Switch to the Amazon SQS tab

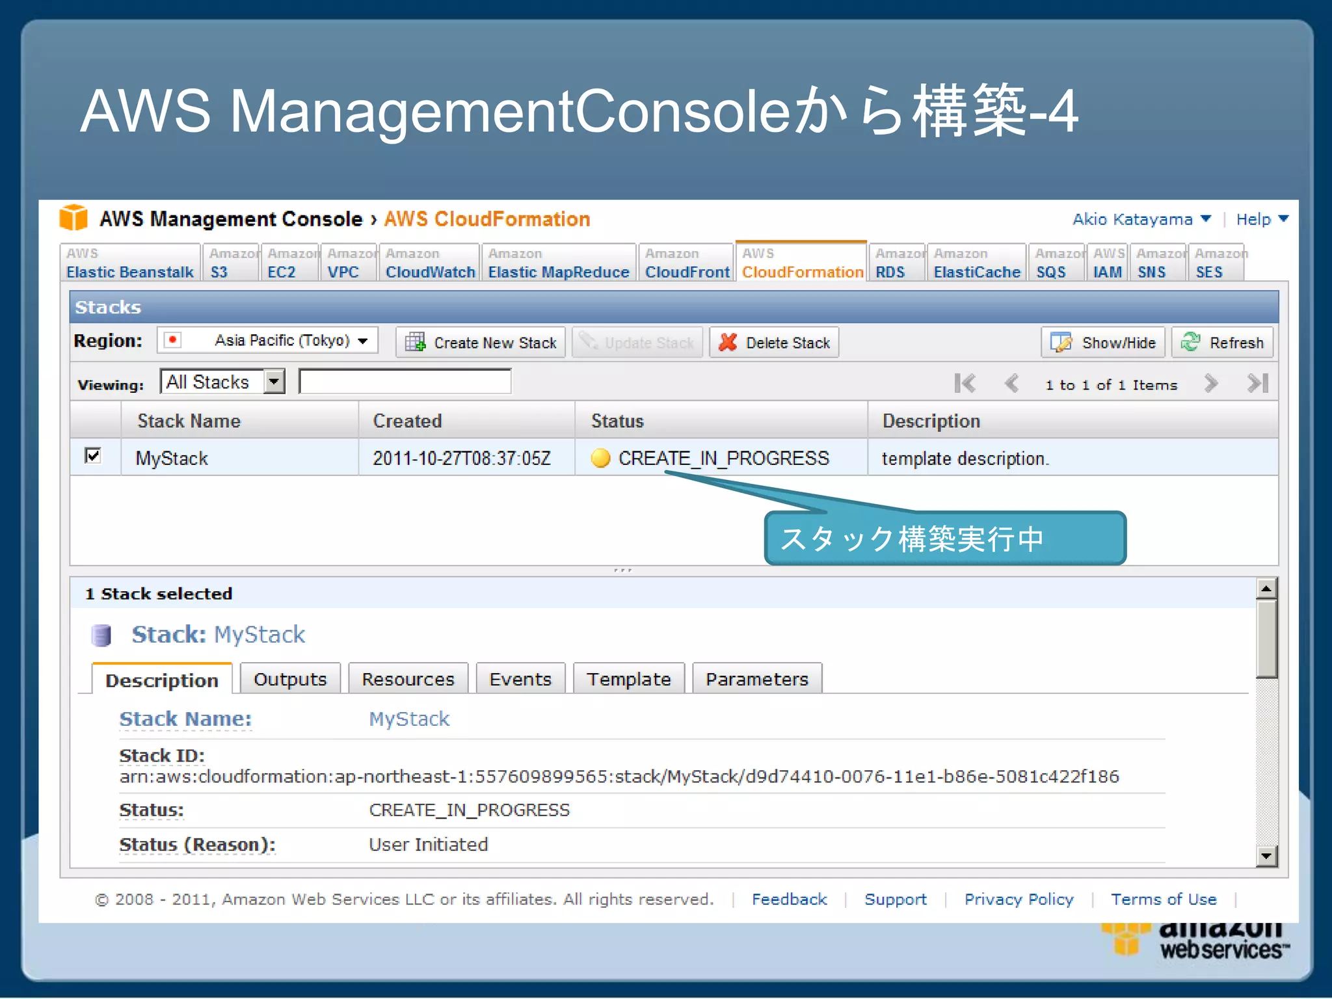pos(1057,263)
